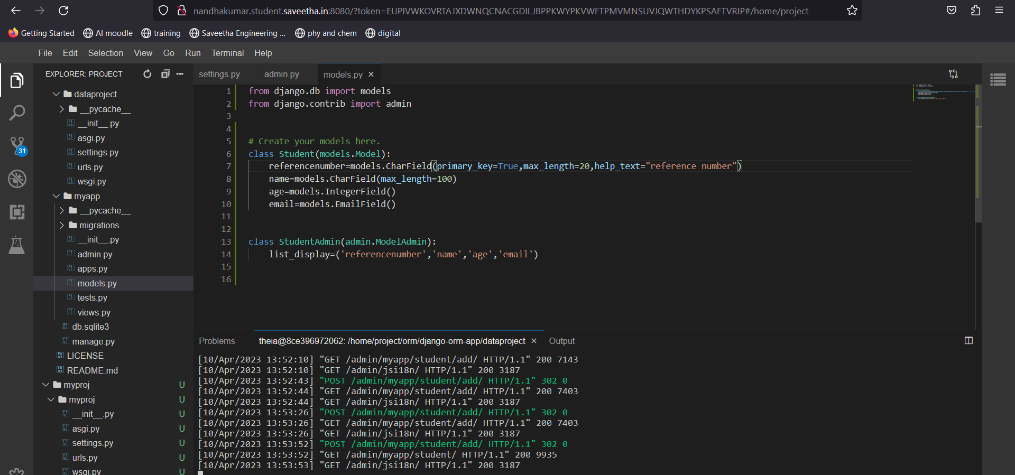This screenshot has height=475, width=1015.
Task: Open the Test flask view in activity bar
Action: click(17, 245)
